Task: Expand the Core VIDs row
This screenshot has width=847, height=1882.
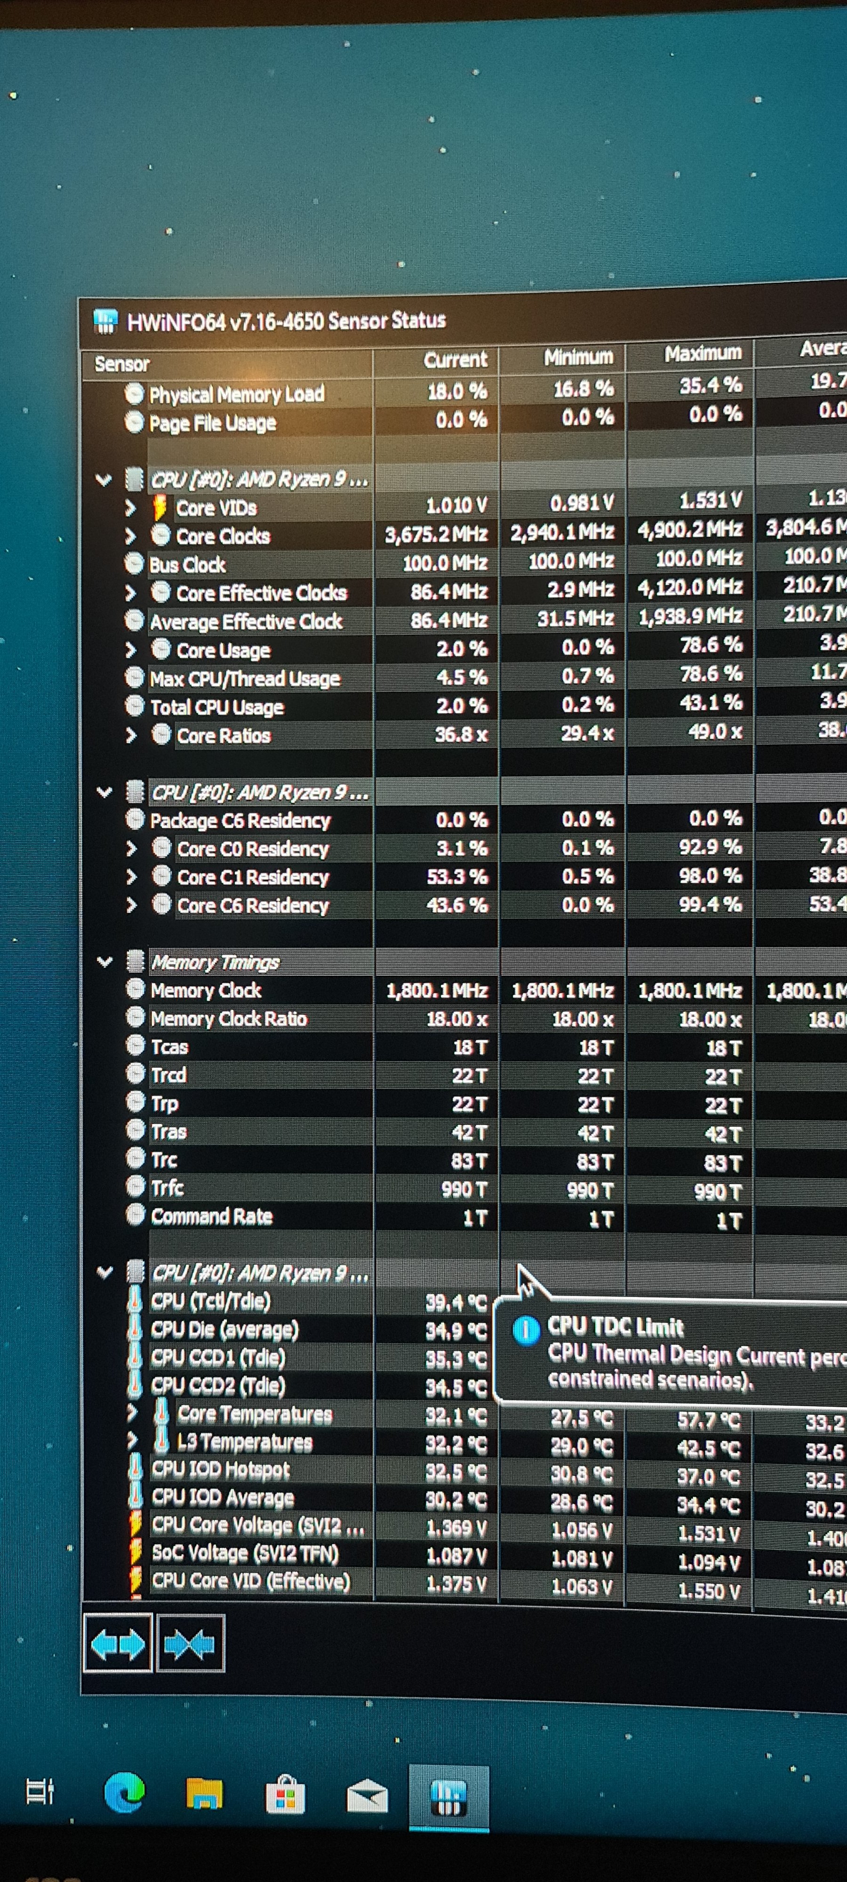Action: click(x=131, y=508)
